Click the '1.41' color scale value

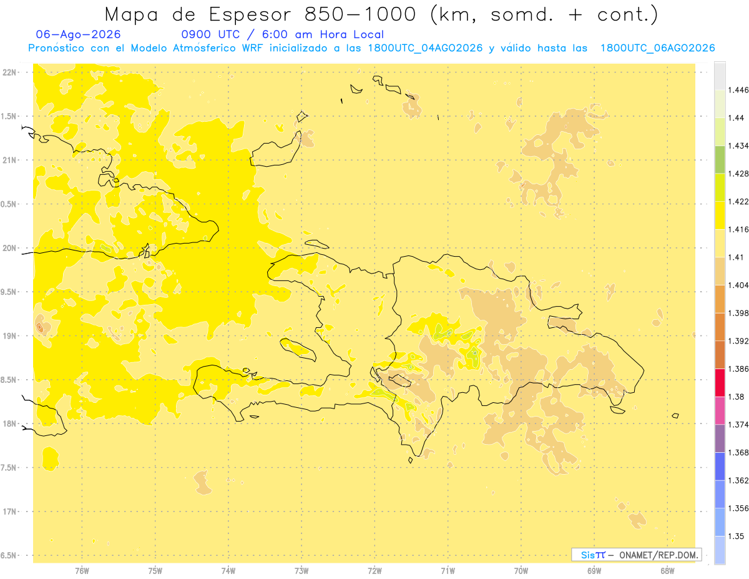tap(737, 257)
